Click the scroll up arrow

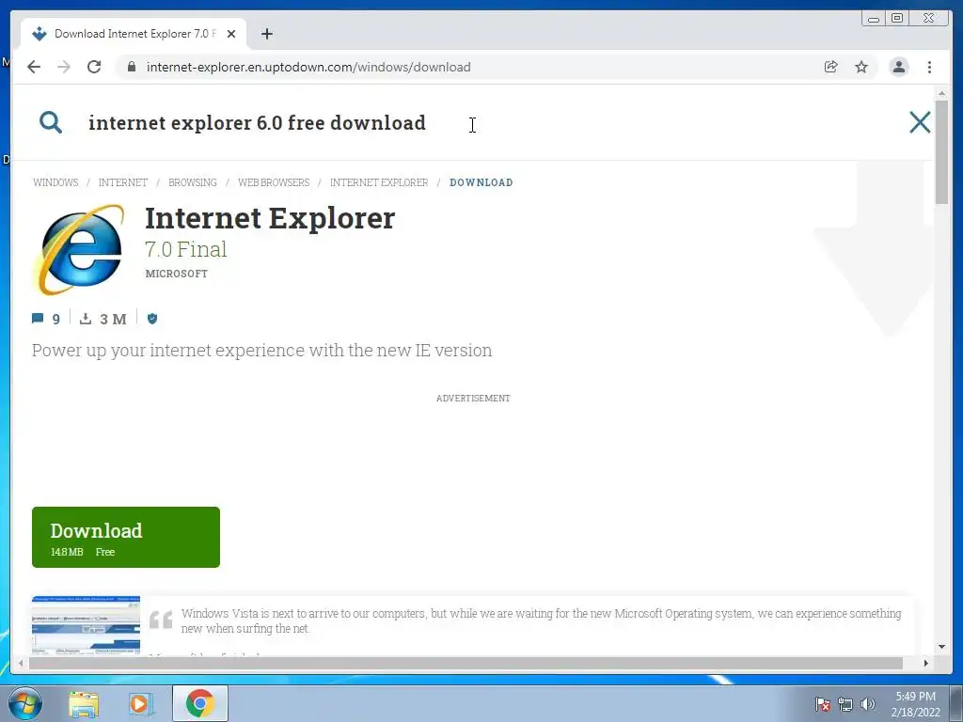[x=941, y=93]
